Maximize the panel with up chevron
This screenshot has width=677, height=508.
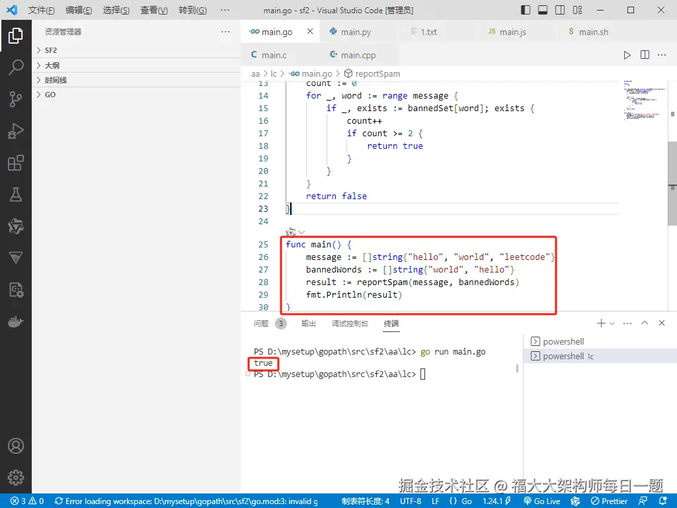pyautogui.click(x=645, y=323)
